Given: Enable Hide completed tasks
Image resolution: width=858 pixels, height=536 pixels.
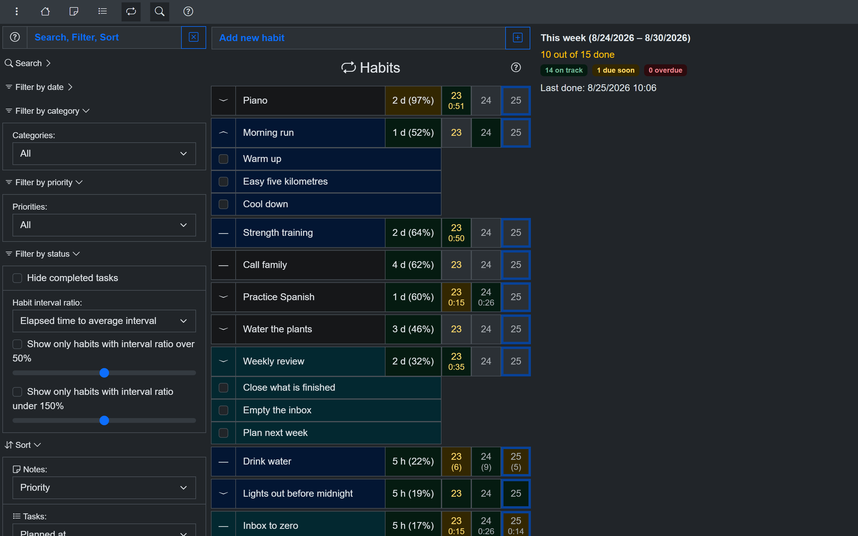Looking at the screenshot, I should 17,278.
